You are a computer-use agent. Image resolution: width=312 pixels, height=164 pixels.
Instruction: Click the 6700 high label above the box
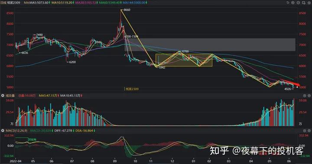[x=185, y=51]
